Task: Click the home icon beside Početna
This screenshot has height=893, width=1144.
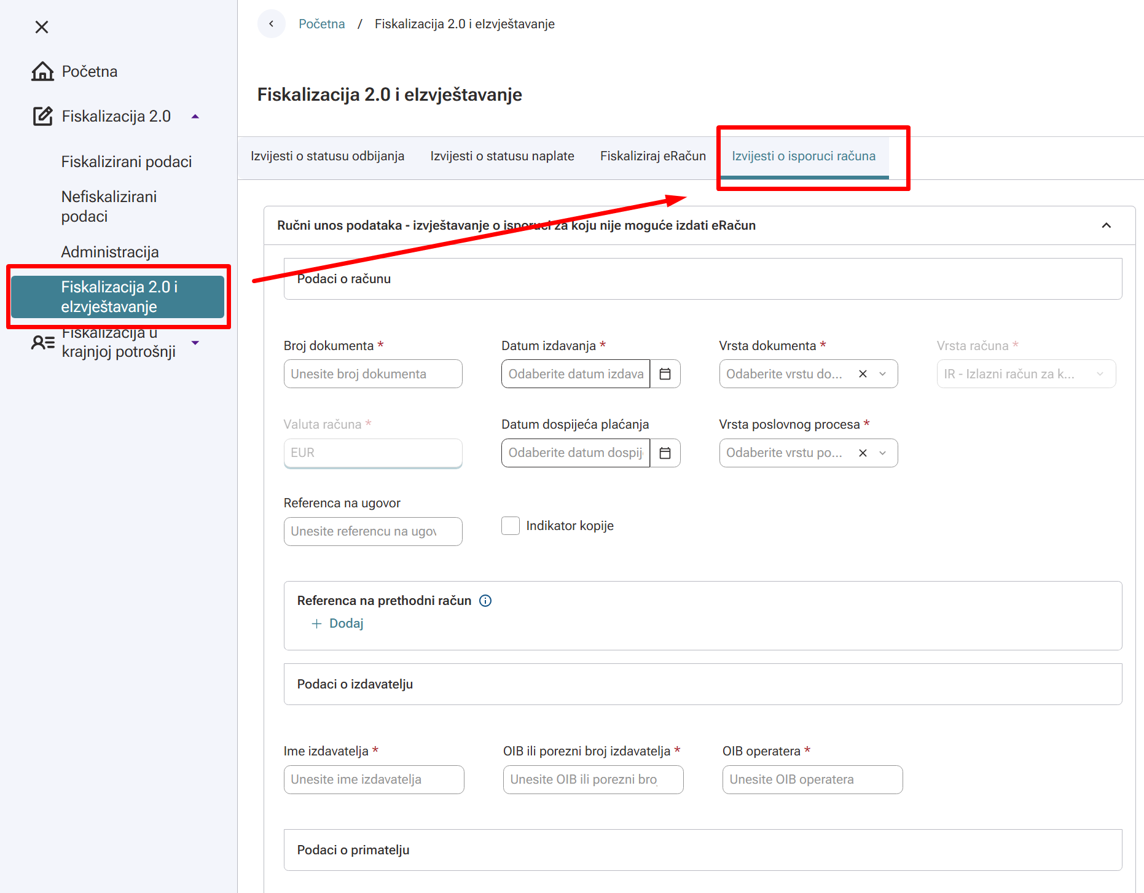Action: coord(42,71)
